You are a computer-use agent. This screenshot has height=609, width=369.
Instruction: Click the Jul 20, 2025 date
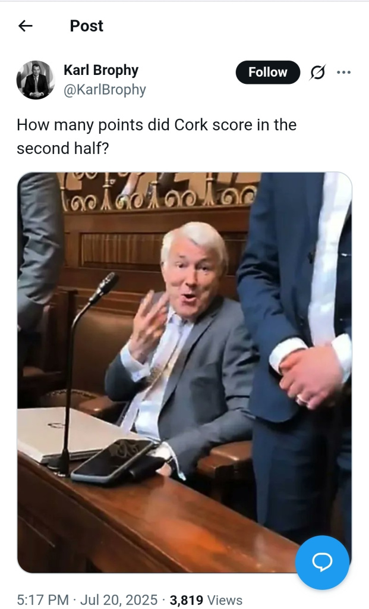click(119, 599)
